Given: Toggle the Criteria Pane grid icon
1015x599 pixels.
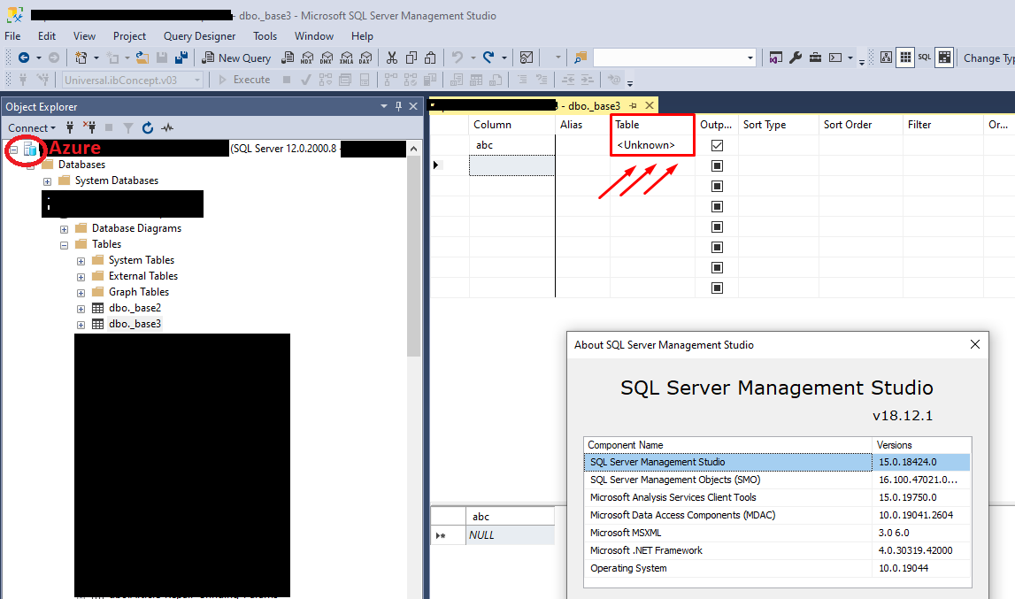Looking at the screenshot, I should click(905, 58).
